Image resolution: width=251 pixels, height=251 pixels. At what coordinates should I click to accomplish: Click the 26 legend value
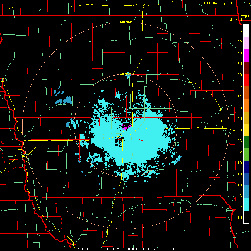tap(240, 141)
